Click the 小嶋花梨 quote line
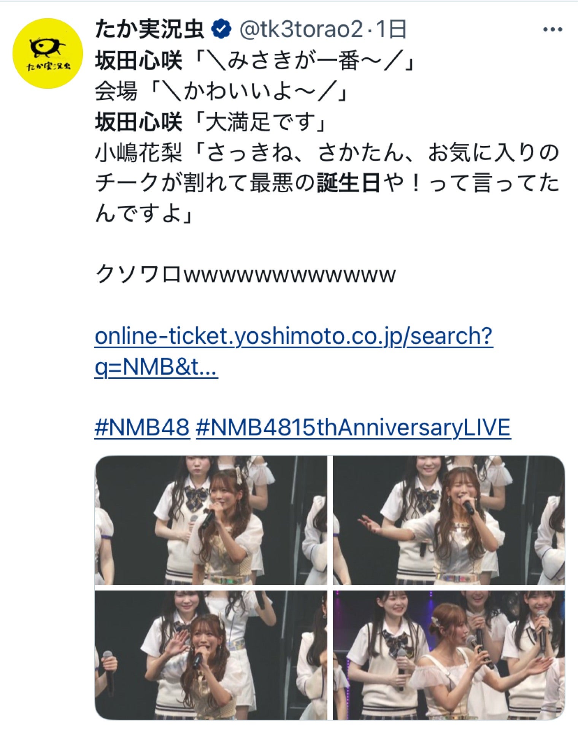578x731 pixels. (x=327, y=183)
